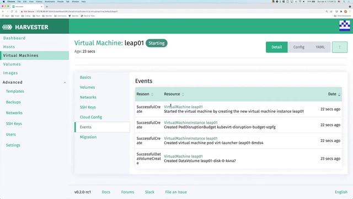The image size is (353, 199).
Task: Collapse the Advanced sidebar section
Action: click(65, 82)
